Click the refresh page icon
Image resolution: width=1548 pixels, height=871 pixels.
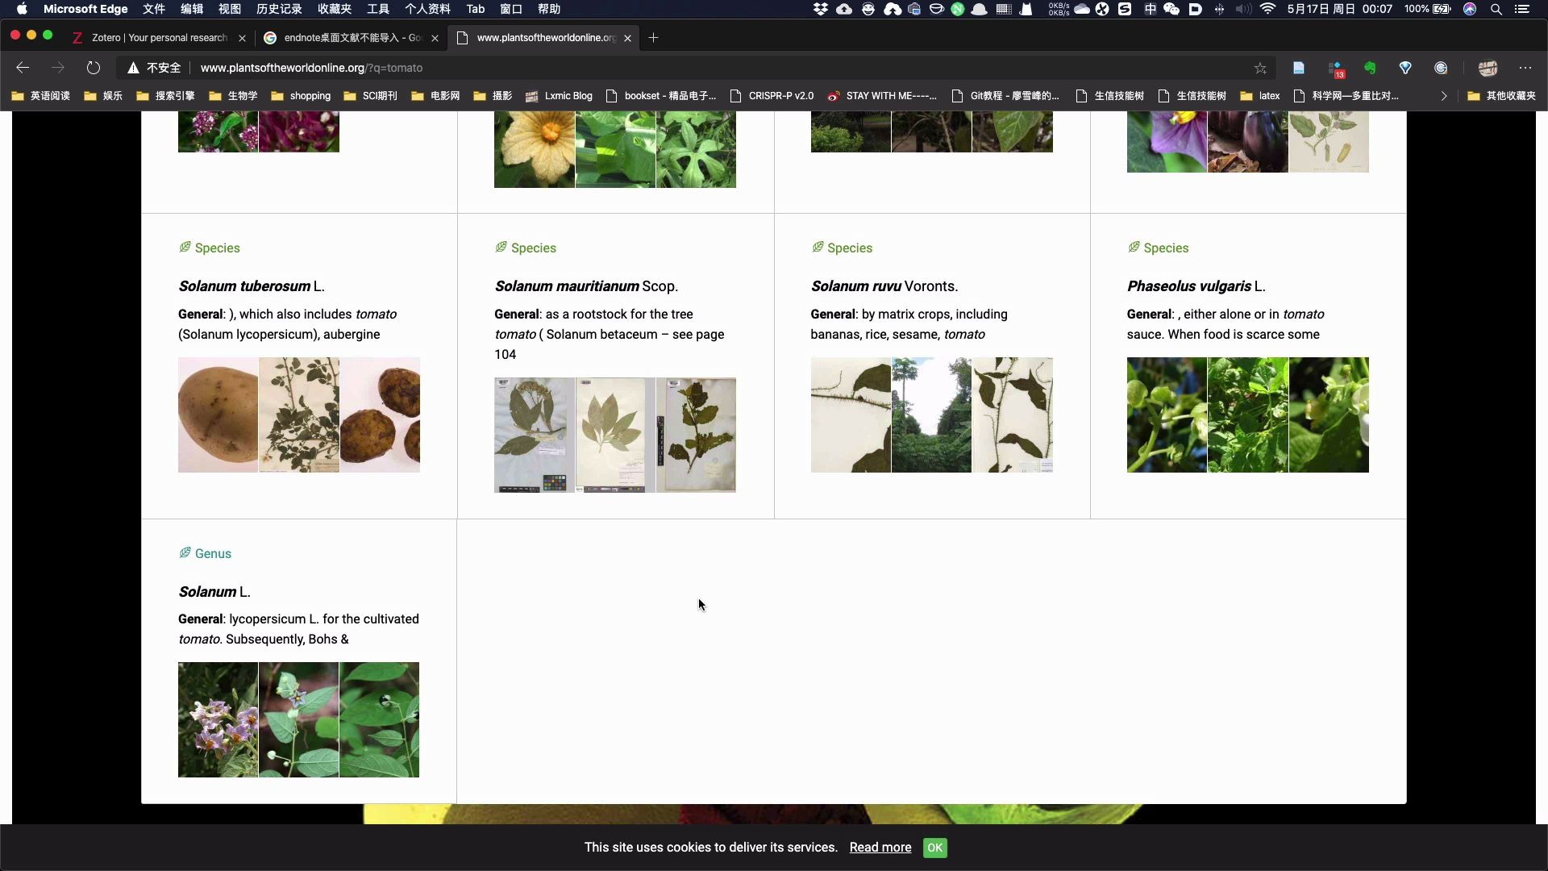[x=93, y=67]
